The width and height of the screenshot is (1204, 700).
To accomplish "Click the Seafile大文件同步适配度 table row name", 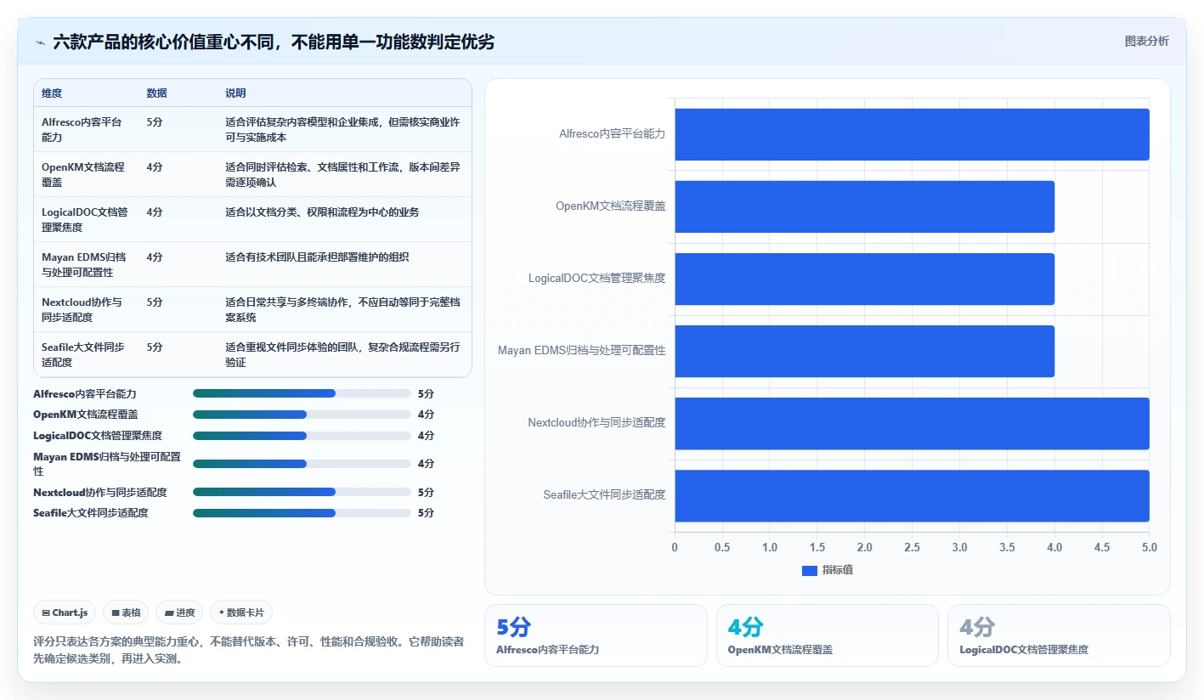I will 83,354.
